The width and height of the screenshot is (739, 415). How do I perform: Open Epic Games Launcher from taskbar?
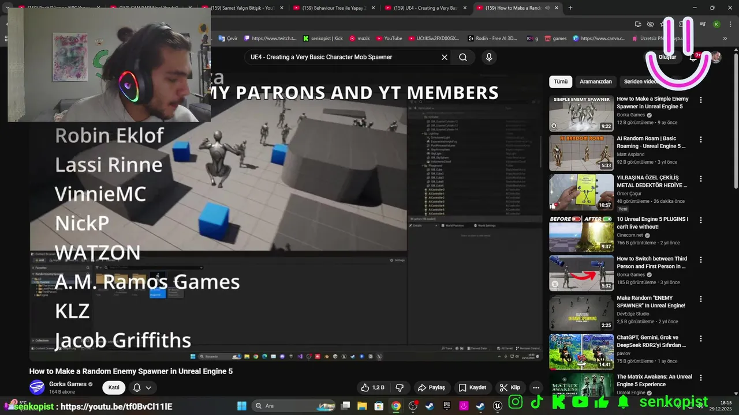click(x=446, y=406)
